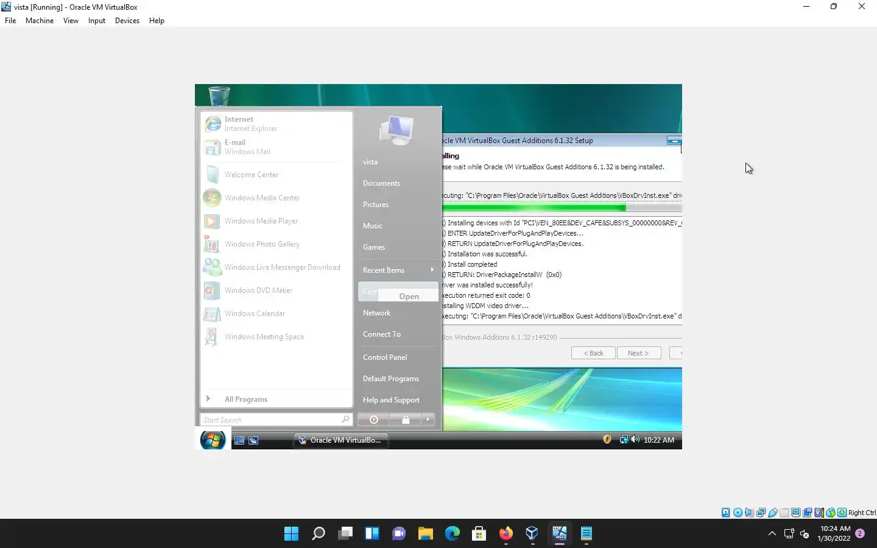Click optical drive indicator in VirtualBox status bar
Viewport: 877px width, 548px height.
tap(738, 513)
